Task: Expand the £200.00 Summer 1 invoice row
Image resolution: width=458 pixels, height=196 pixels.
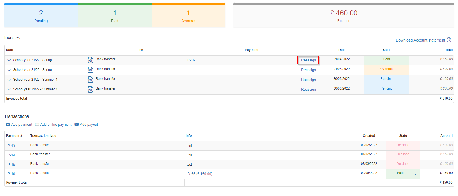Action: pos(9,89)
